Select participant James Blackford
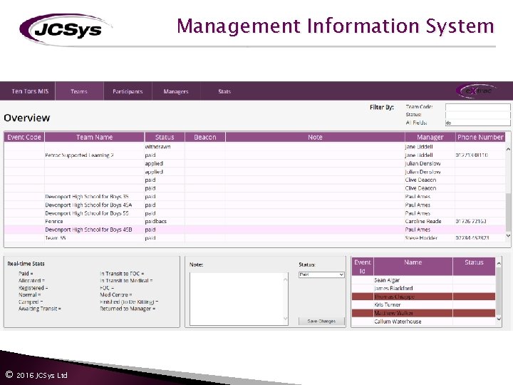Viewport: 513px width, 385px height. tap(423, 289)
